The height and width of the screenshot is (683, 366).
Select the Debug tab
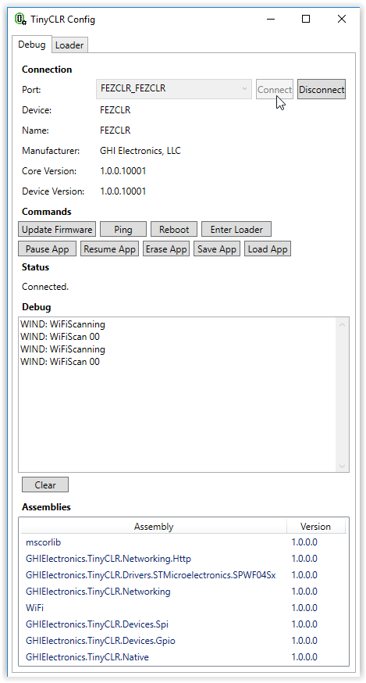click(32, 45)
